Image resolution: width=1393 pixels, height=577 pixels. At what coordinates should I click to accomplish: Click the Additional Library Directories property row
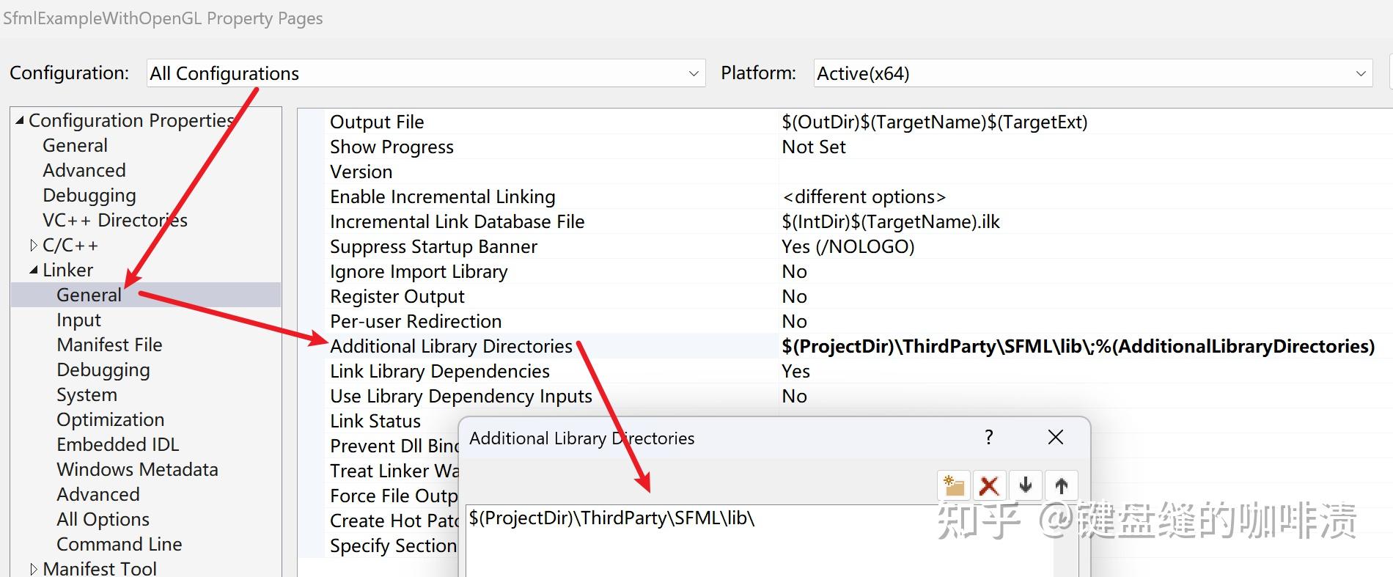(x=451, y=346)
